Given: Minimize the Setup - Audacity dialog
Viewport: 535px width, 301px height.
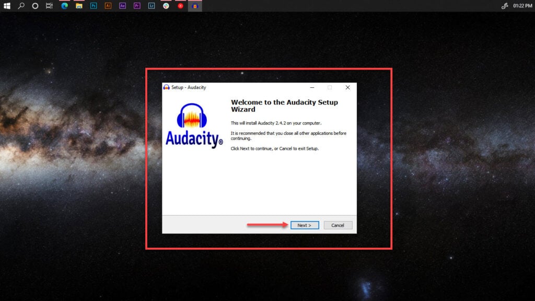Looking at the screenshot, I should [312, 87].
